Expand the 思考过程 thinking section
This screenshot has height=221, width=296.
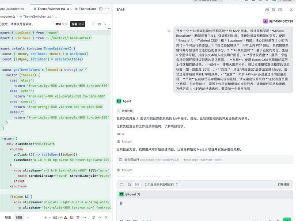point(125,111)
